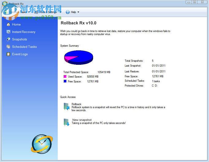Minimize the Rollback Rx window
Viewport: 209px width, 162px height.
(188, 2)
